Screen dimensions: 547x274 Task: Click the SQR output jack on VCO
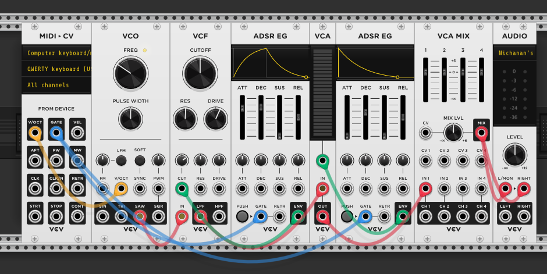(x=158, y=216)
